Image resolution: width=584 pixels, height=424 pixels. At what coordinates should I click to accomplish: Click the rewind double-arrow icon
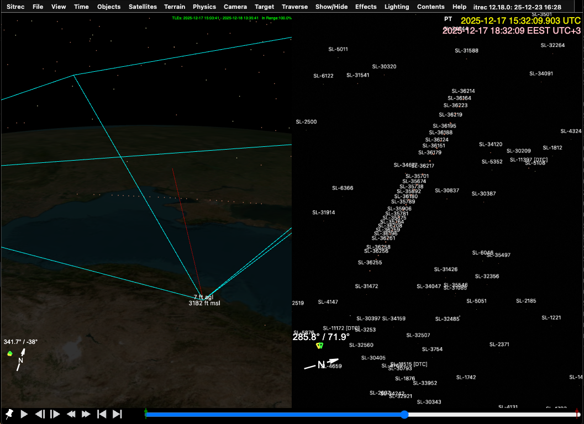click(x=71, y=414)
